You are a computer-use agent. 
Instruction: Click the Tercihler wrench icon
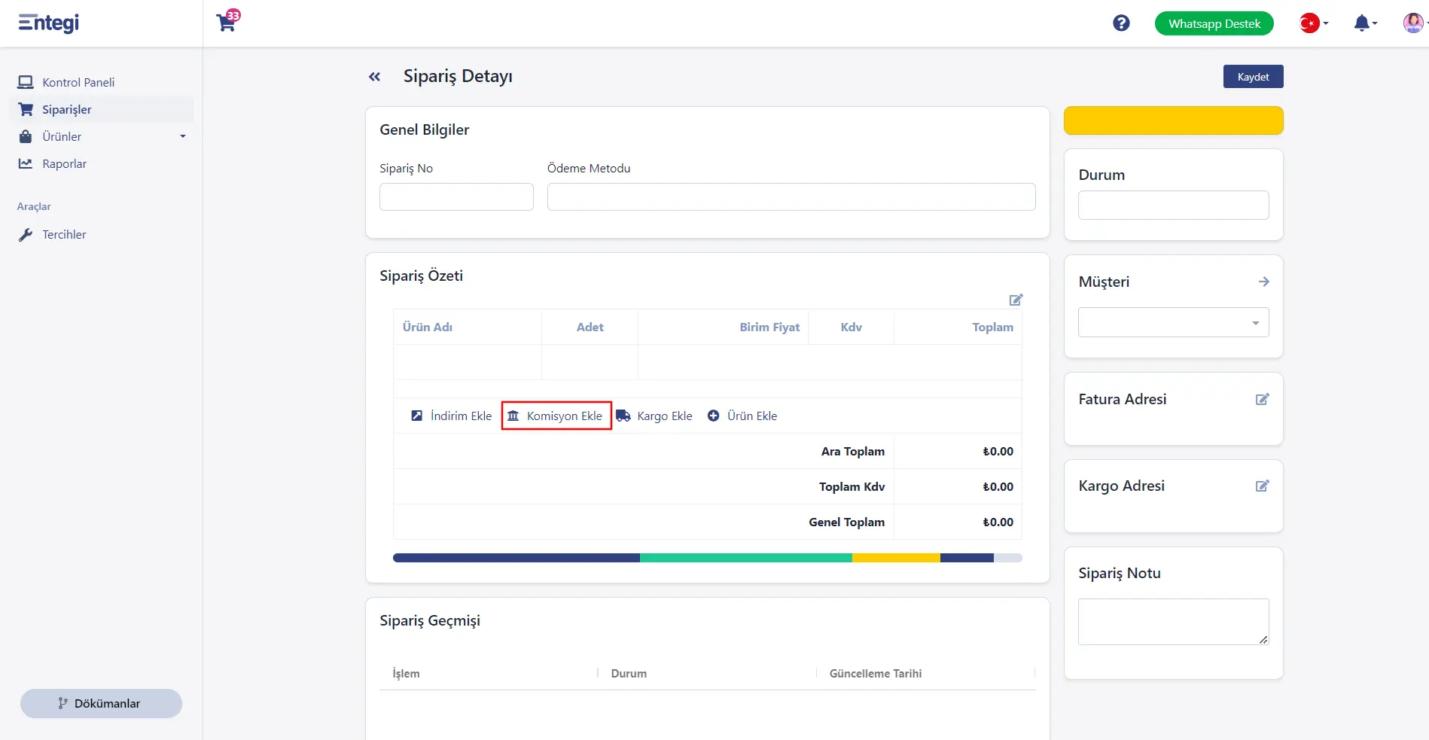[x=26, y=234]
